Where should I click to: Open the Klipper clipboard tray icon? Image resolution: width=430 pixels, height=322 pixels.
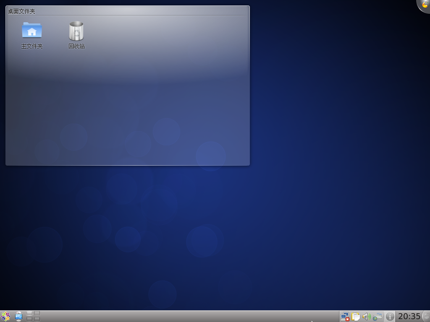(x=356, y=317)
